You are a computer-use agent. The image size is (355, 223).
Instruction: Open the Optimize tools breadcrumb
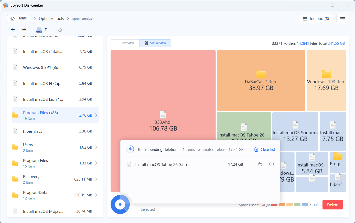click(51, 19)
